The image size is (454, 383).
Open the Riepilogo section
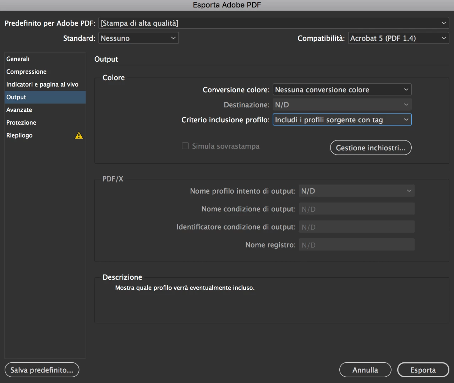[45, 135]
